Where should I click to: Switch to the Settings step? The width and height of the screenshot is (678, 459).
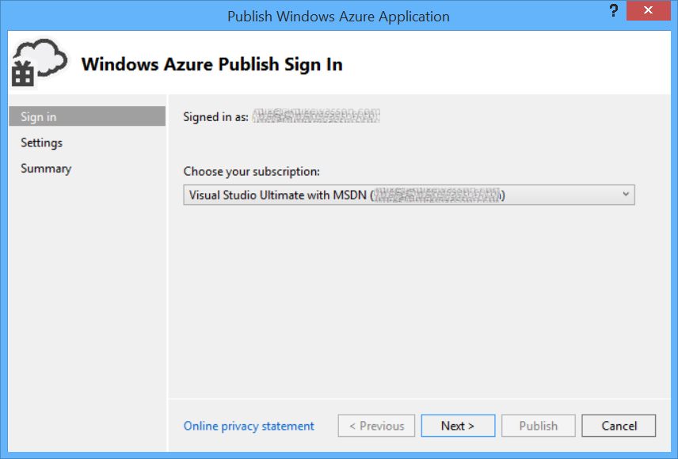pos(41,142)
